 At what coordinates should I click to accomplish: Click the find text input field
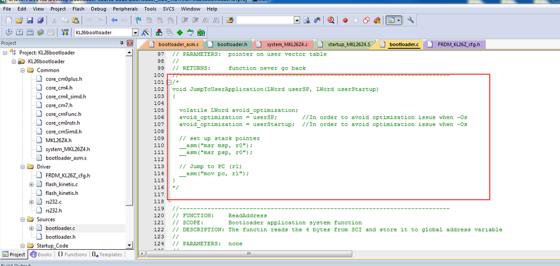tap(265, 20)
